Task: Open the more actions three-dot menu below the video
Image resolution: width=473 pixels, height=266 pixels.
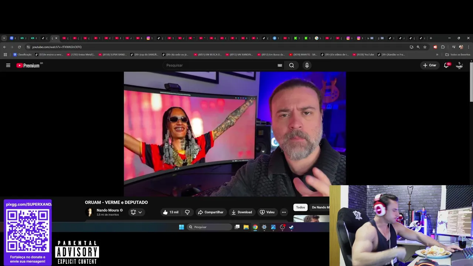Action: click(x=284, y=212)
